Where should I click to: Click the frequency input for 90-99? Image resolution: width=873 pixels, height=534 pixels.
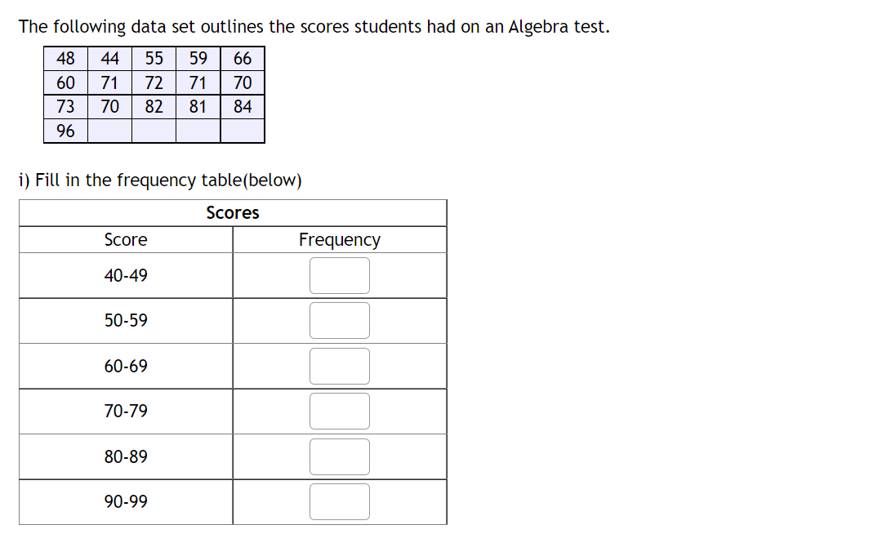(339, 501)
